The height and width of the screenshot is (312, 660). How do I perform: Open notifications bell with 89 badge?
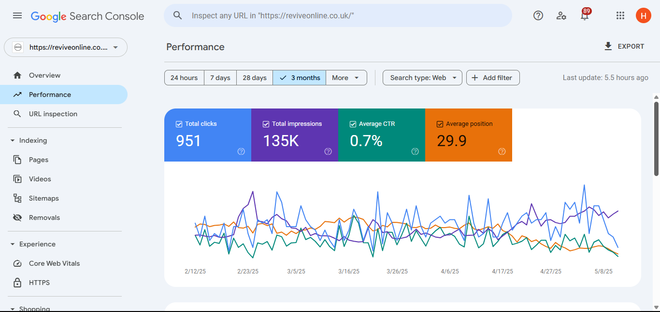pos(585,15)
